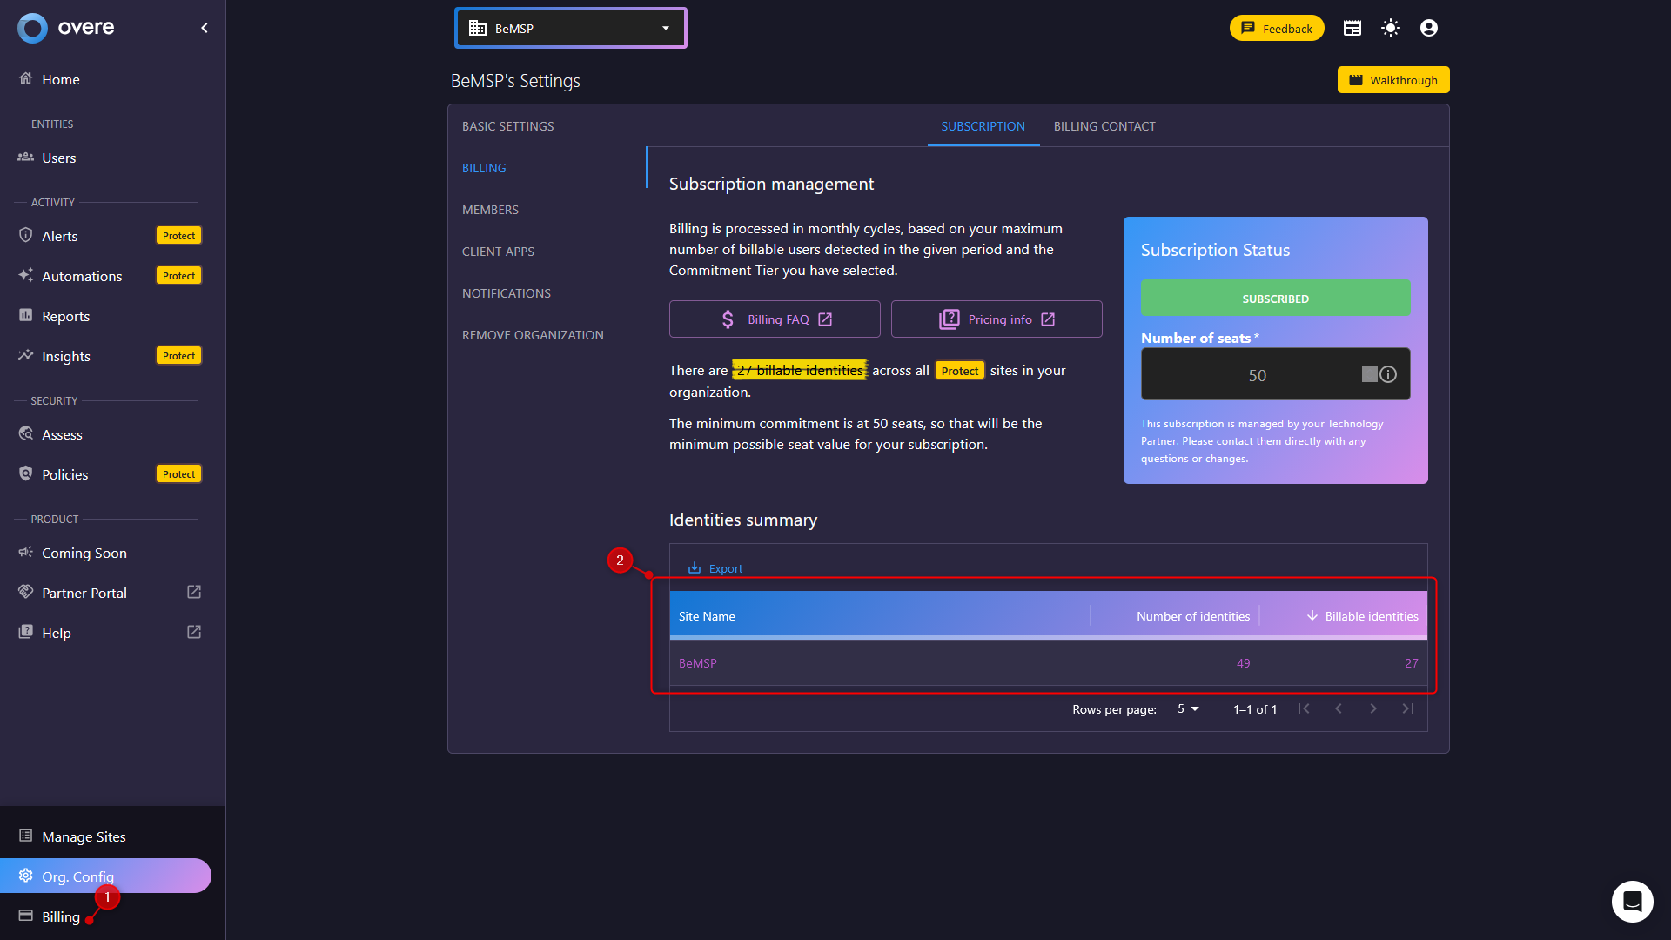Expand the rows per page dropdown
Image resolution: width=1671 pixels, height=940 pixels.
pos(1188,708)
